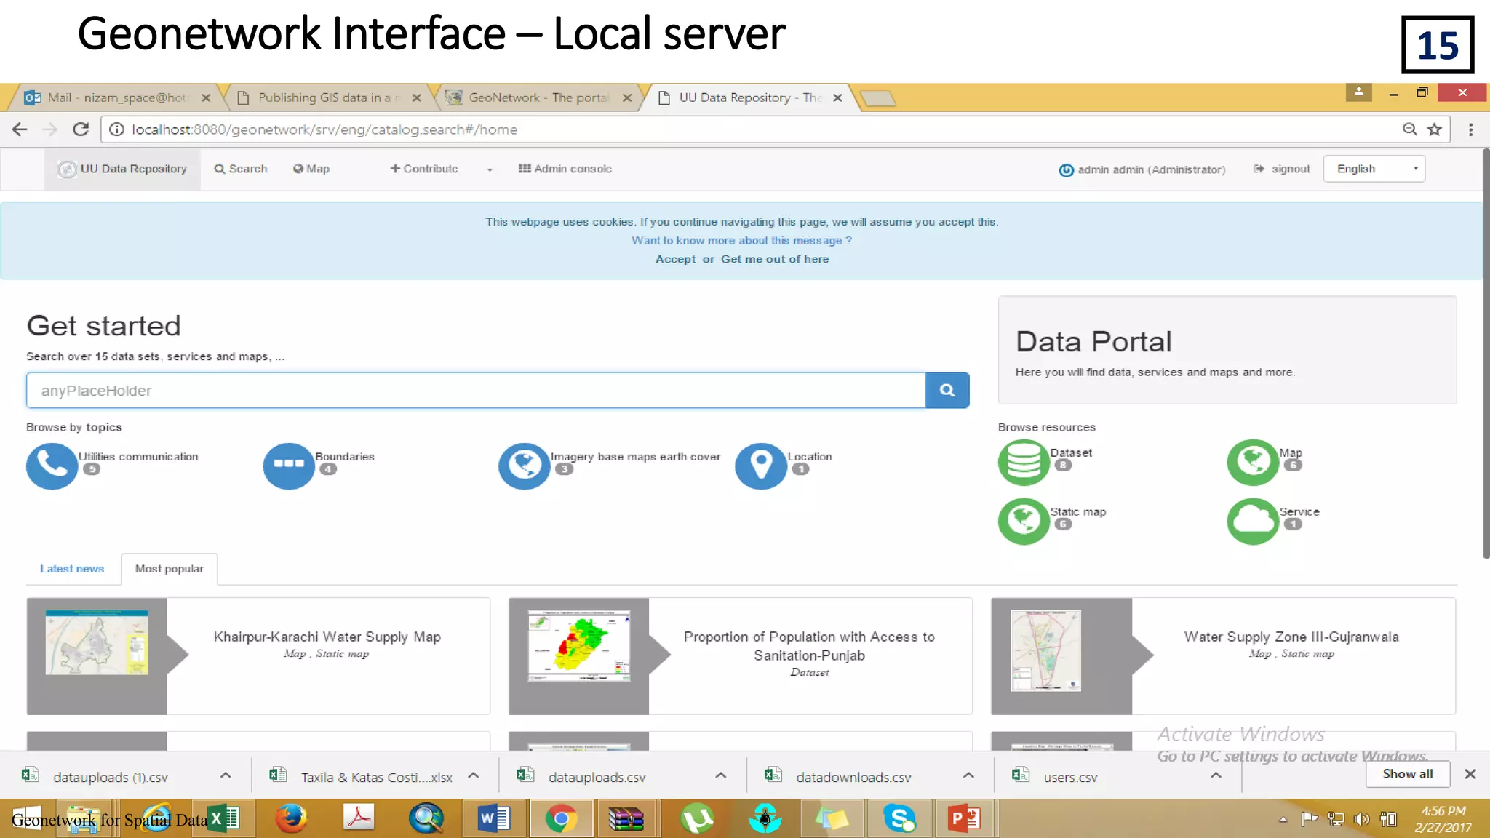Open uTorrent from the taskbar
Viewport: 1490px width, 838px height.
click(697, 819)
